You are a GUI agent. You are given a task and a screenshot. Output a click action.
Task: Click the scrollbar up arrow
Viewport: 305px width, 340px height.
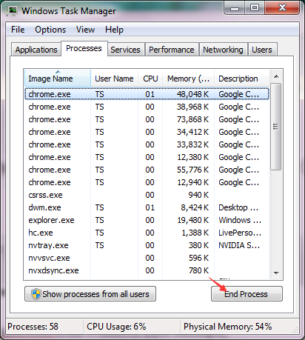point(276,76)
